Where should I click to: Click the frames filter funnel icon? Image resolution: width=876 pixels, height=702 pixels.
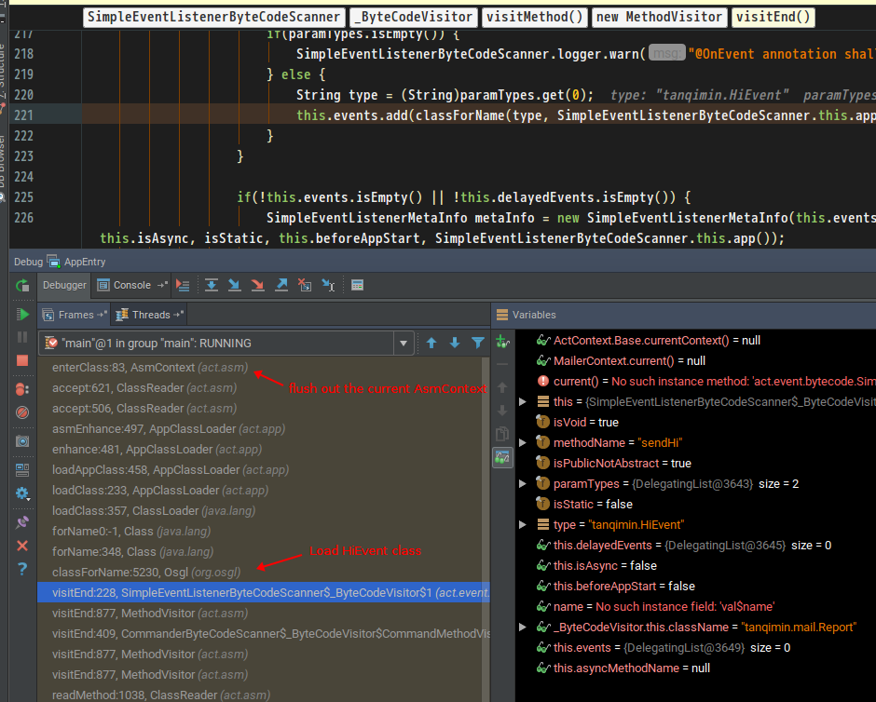478,344
